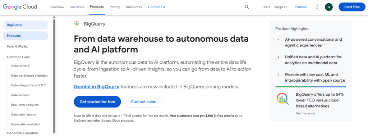
Task: Click the Product highlights heading text
Action: point(292,29)
